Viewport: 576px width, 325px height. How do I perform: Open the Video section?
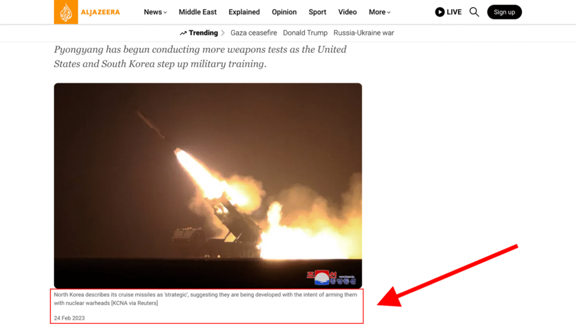pyautogui.click(x=348, y=12)
